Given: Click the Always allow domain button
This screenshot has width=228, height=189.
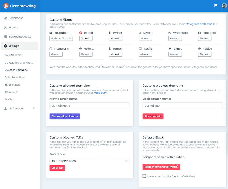Looking at the screenshot, I should point(65,116).
